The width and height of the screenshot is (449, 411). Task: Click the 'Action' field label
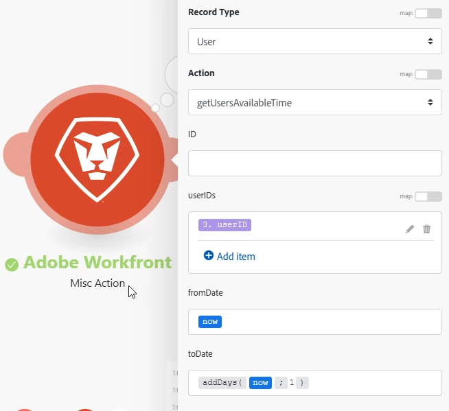click(x=201, y=73)
